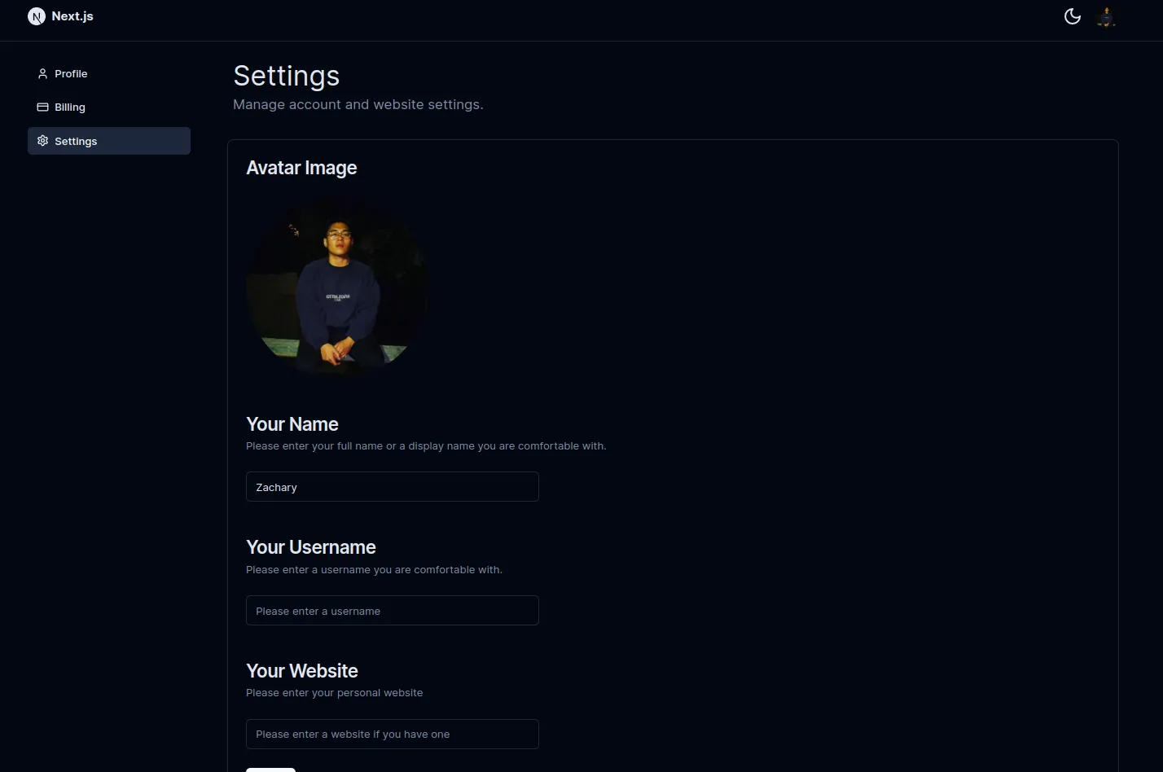
Task: Click your profile picture in the top-right corner
Action: click(x=1106, y=15)
